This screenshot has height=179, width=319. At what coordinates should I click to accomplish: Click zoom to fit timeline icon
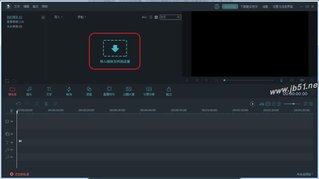[268, 104]
